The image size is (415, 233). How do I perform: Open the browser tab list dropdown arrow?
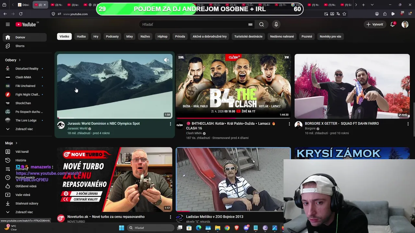coord(372,5)
